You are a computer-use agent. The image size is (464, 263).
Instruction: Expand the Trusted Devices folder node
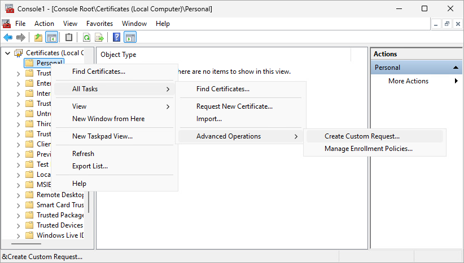[18, 225]
